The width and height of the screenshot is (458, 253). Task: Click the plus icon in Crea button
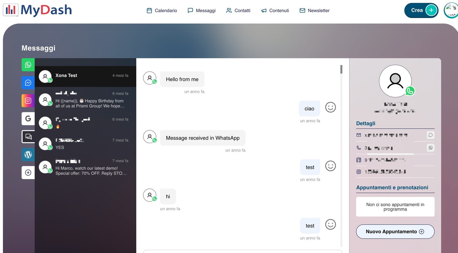pyautogui.click(x=431, y=10)
